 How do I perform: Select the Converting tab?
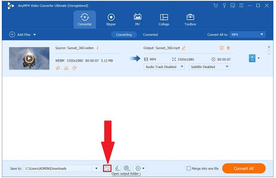point(124,34)
